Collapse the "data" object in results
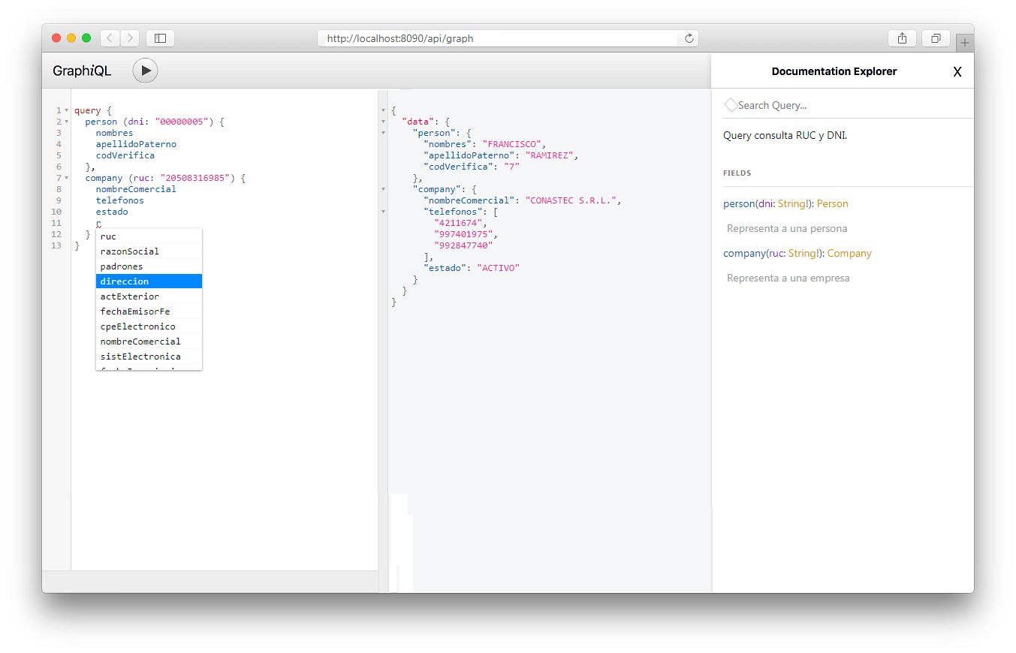Screen dimensions: 1016x653 tap(384, 122)
